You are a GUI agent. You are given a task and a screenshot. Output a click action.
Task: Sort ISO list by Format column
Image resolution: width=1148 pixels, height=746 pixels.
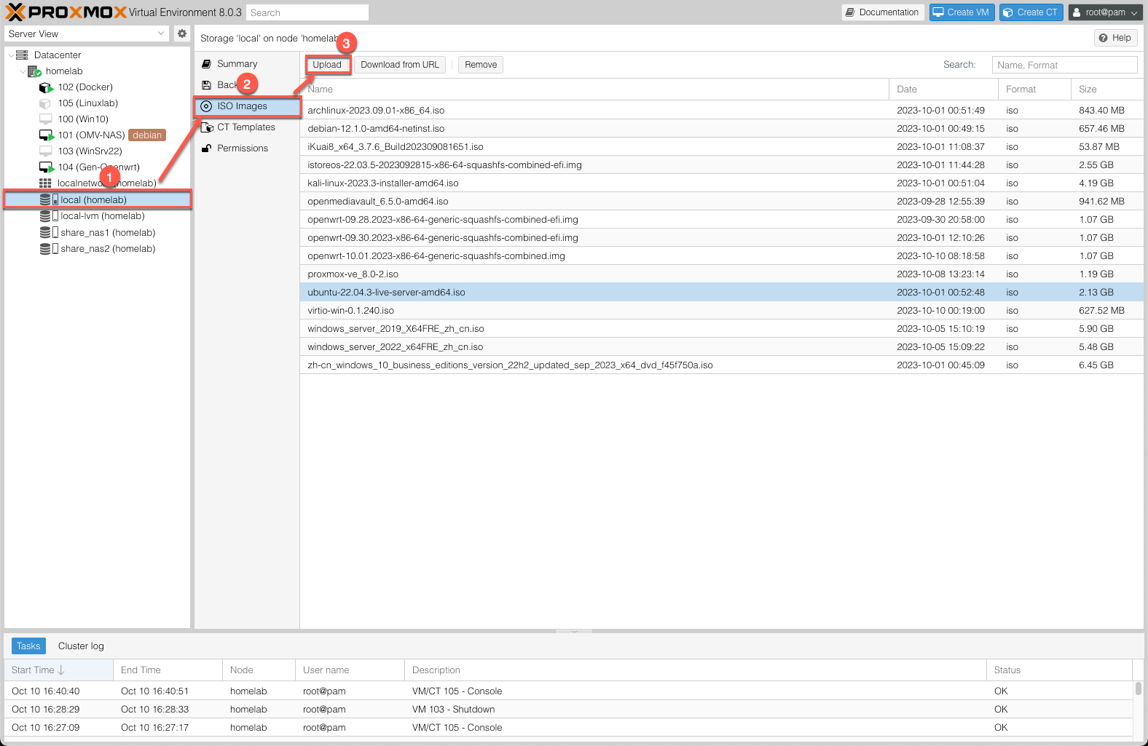point(1034,90)
